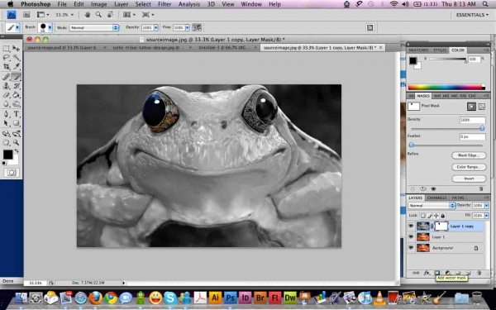Select the Shape tool
Screen dimensions: 496x310
tap(16, 123)
